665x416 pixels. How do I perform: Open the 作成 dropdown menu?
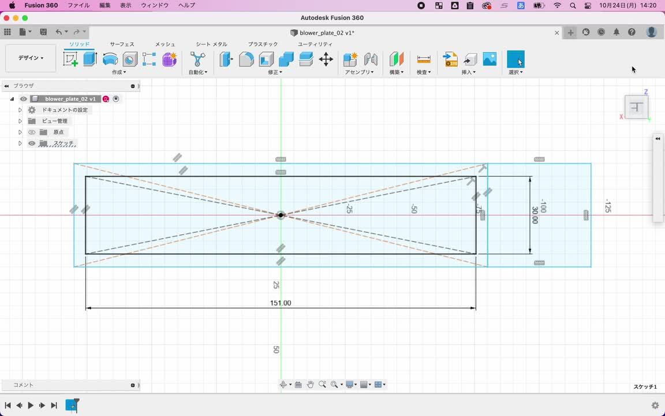click(119, 72)
